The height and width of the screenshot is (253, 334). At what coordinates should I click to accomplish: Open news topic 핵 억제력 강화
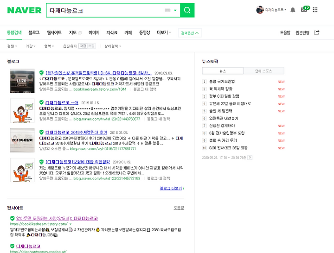[x=221, y=89]
